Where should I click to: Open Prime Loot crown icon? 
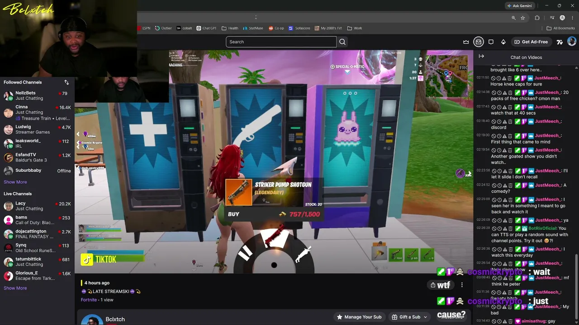(466, 42)
